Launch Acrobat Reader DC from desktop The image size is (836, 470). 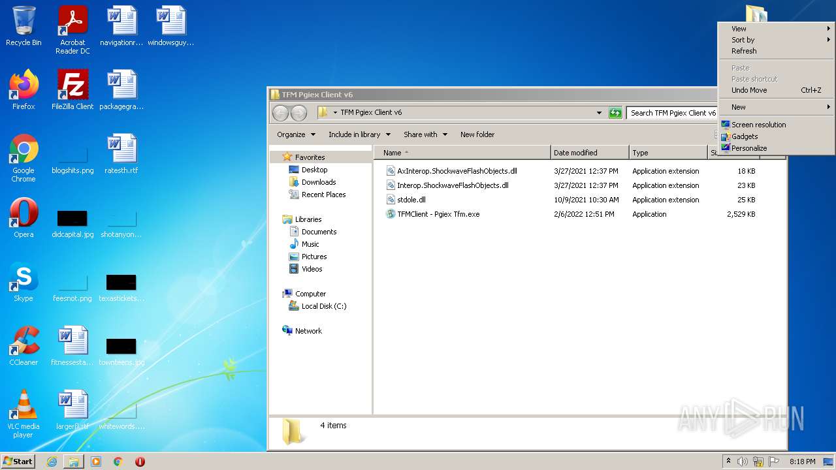(72, 29)
